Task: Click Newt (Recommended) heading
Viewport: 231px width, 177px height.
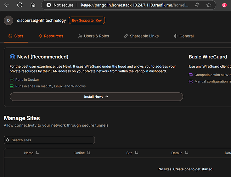Action: click(x=43, y=57)
